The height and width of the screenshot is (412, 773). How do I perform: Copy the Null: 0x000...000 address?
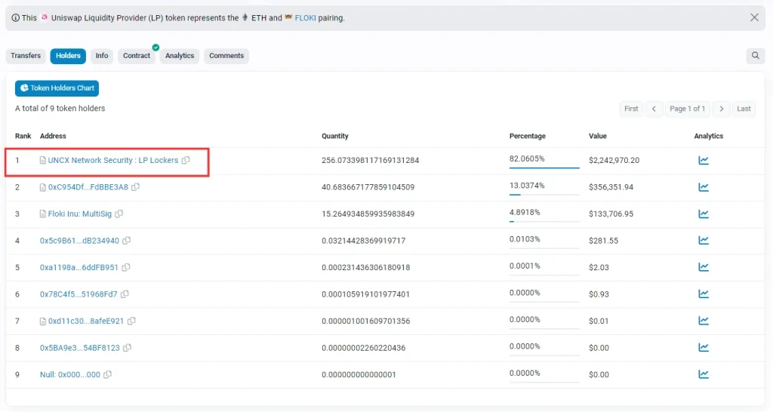point(107,374)
